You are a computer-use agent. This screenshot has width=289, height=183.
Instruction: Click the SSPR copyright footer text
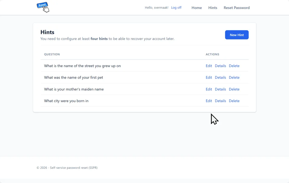pyautogui.click(x=67, y=168)
